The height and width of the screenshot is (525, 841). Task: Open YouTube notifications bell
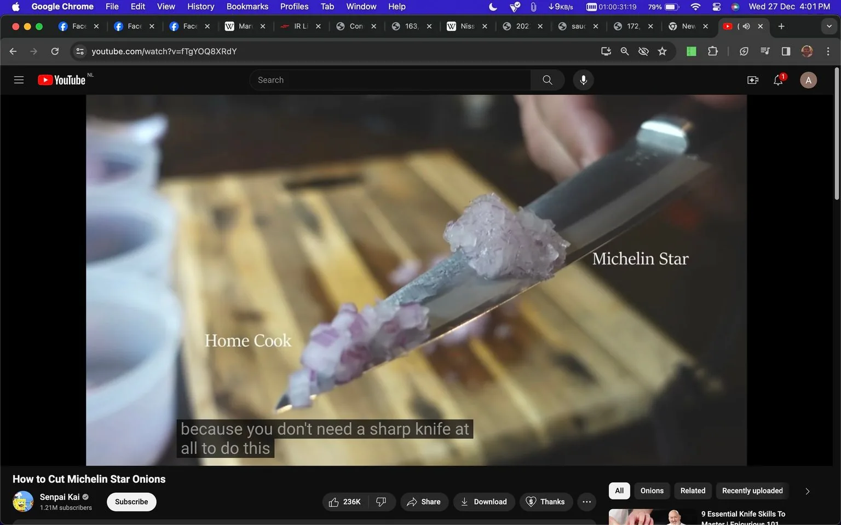click(x=778, y=80)
